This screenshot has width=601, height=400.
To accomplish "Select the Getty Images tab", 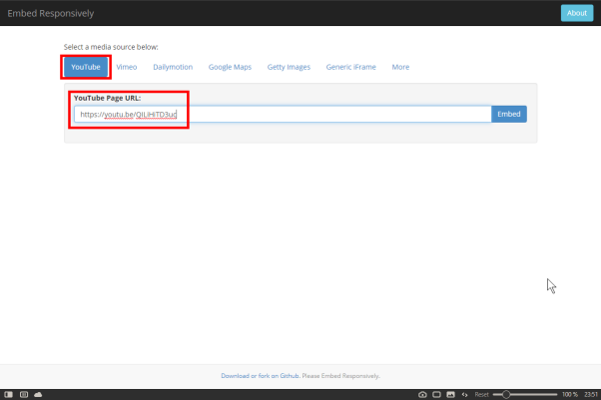I will tap(289, 67).
